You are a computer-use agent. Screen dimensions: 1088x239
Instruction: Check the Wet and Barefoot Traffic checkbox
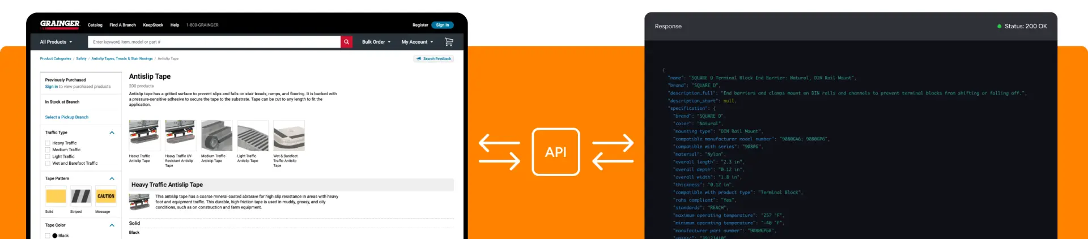(x=48, y=164)
